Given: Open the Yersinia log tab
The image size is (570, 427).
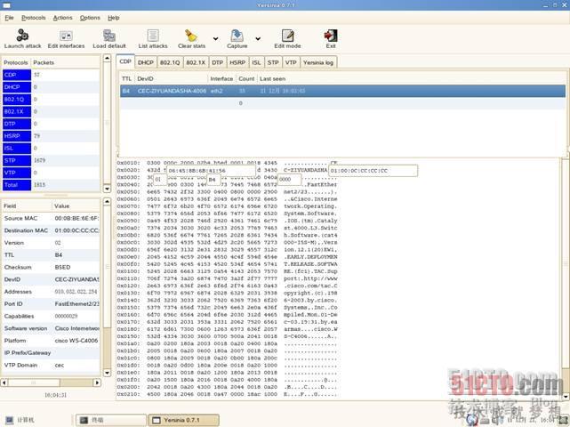Looking at the screenshot, I should click(318, 62).
